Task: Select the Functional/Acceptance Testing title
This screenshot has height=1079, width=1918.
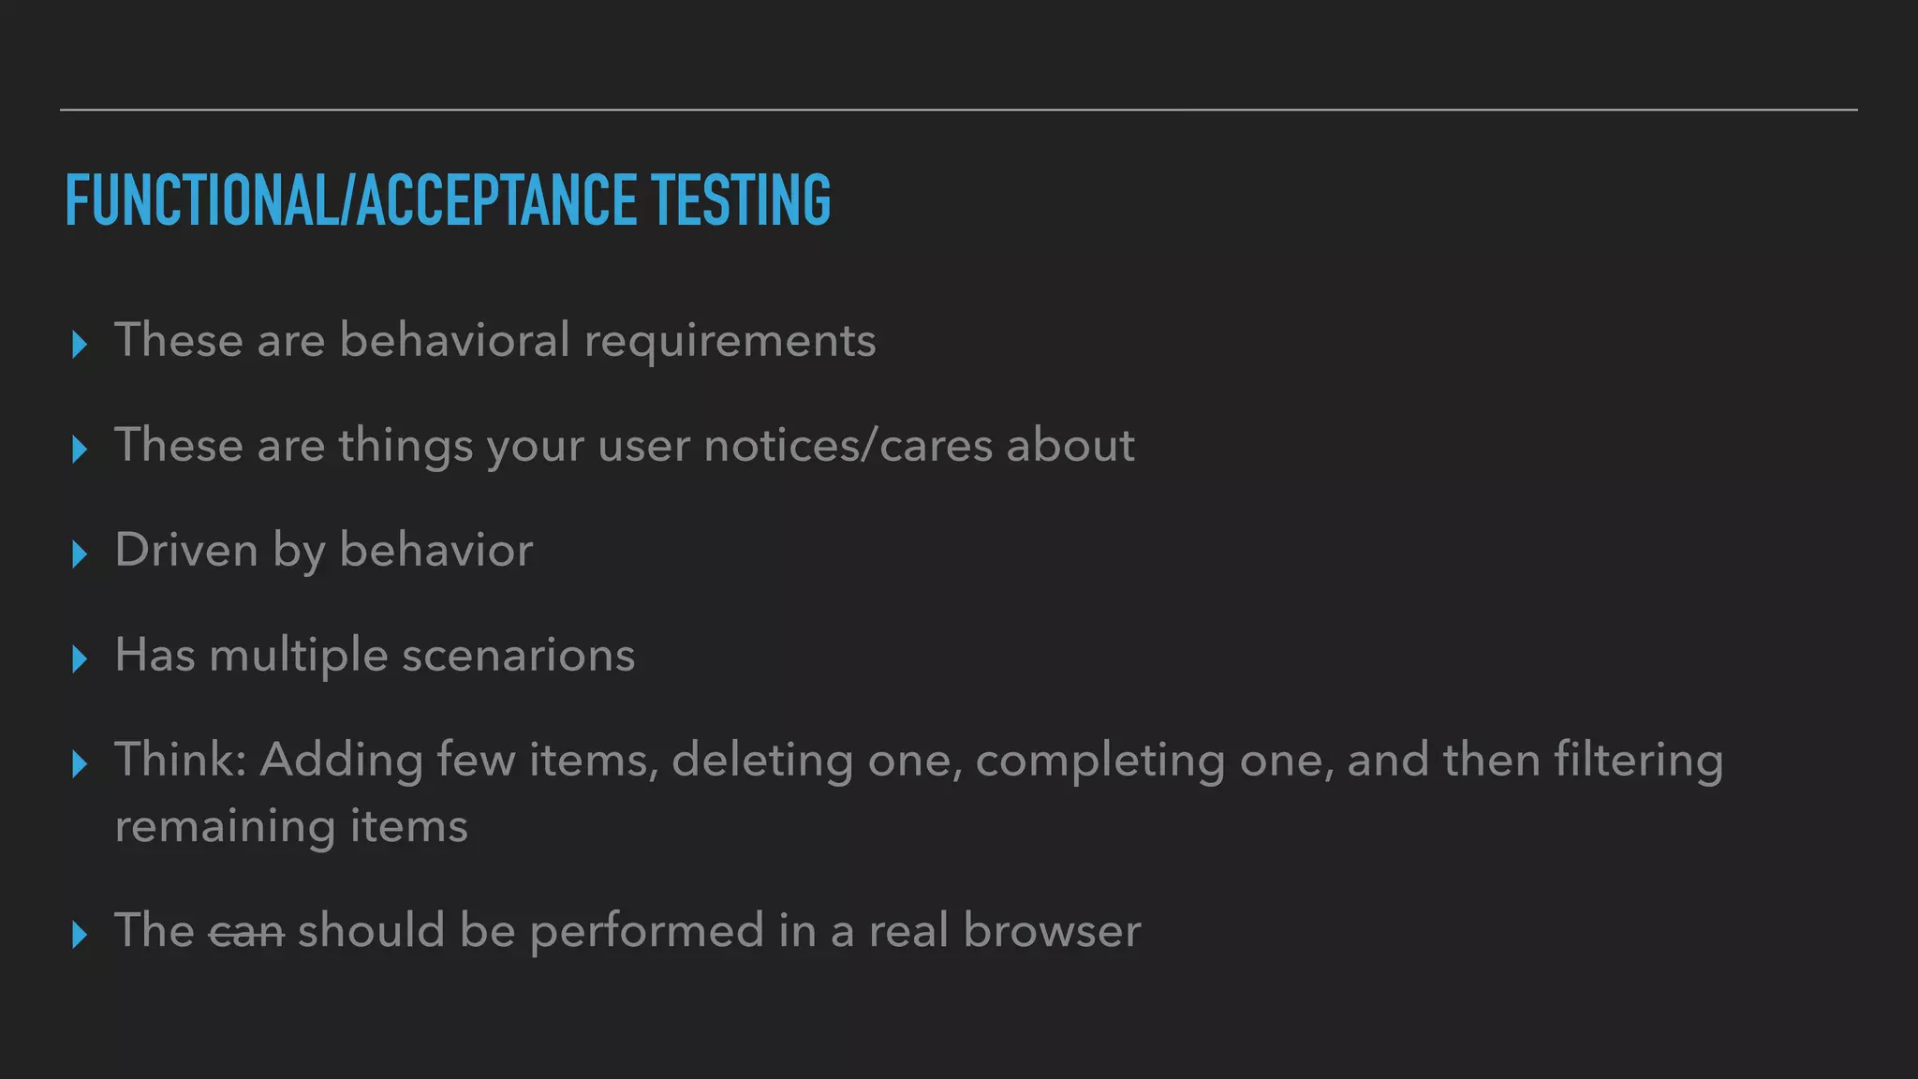Action: [x=448, y=200]
